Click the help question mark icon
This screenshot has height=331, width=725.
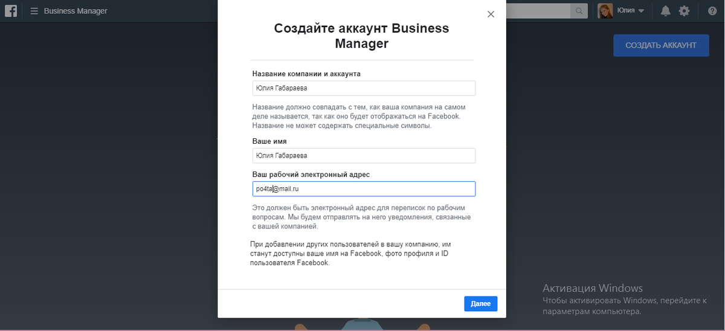pyautogui.click(x=712, y=11)
